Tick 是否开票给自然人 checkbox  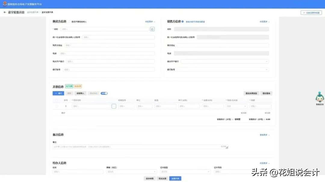70,22
